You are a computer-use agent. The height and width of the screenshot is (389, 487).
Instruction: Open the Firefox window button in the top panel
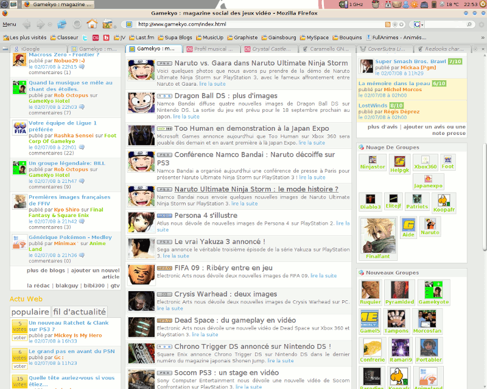(58, 4)
